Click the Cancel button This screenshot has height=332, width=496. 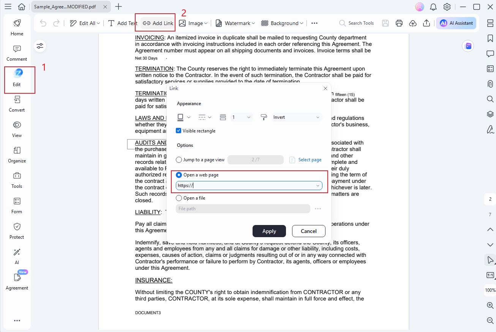click(x=309, y=231)
